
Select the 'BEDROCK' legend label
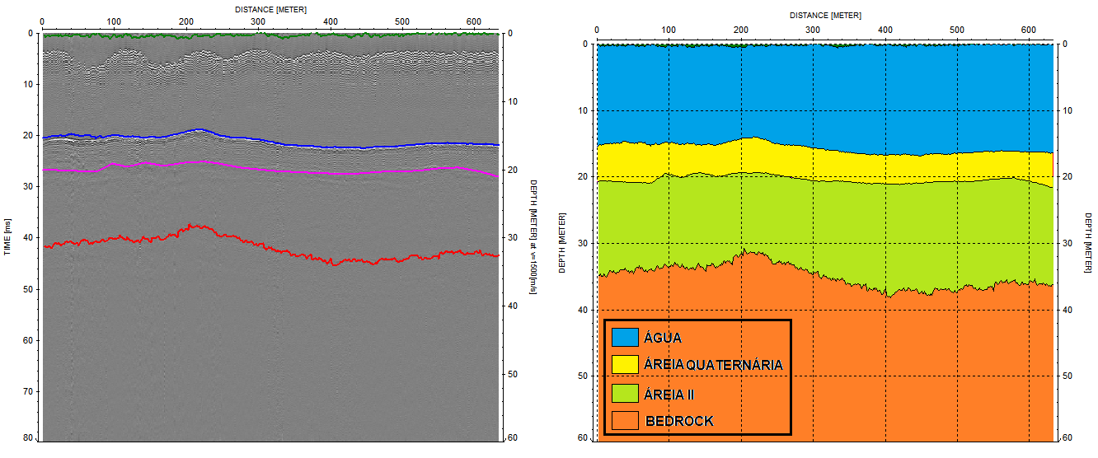point(680,421)
